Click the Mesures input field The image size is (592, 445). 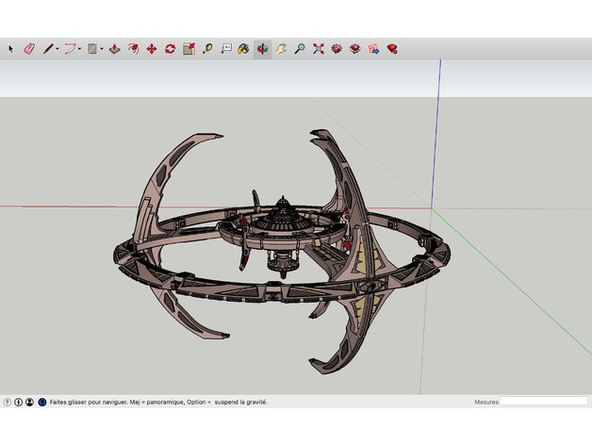coord(543,402)
